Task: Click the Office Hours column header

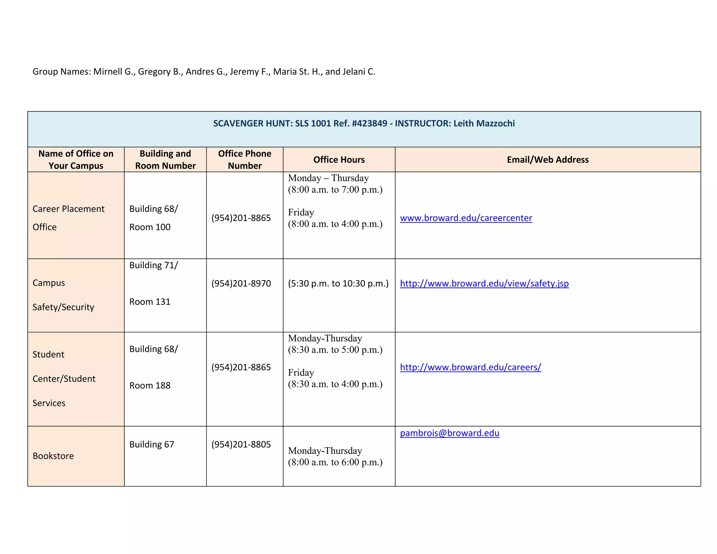Action: click(339, 160)
